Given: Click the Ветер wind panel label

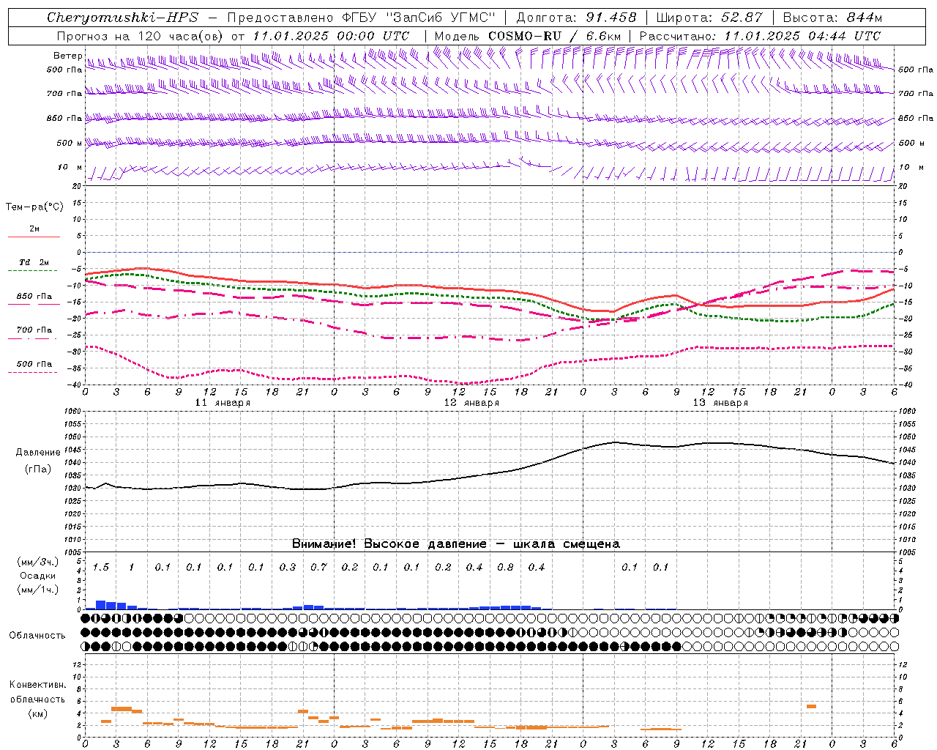Looking at the screenshot, I should pos(67,56).
